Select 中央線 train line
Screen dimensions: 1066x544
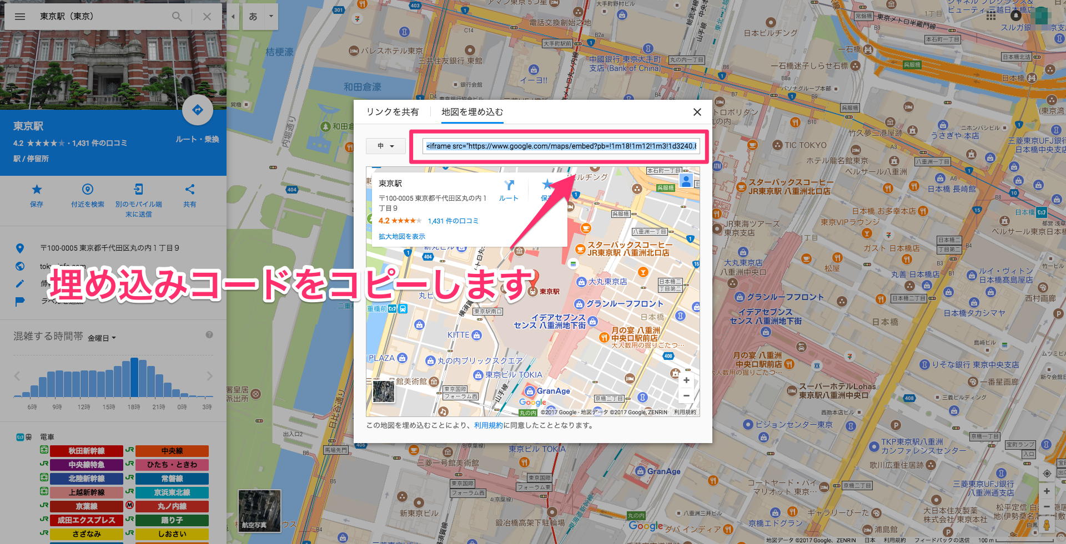click(172, 451)
